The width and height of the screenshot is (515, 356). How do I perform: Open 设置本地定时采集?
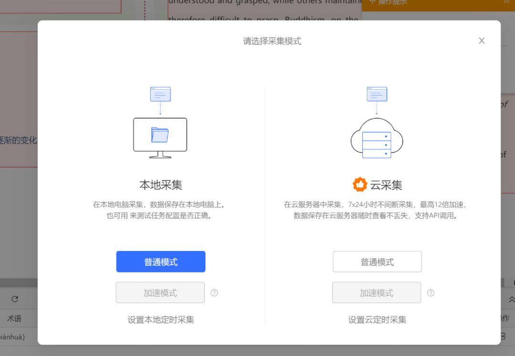(x=160, y=320)
